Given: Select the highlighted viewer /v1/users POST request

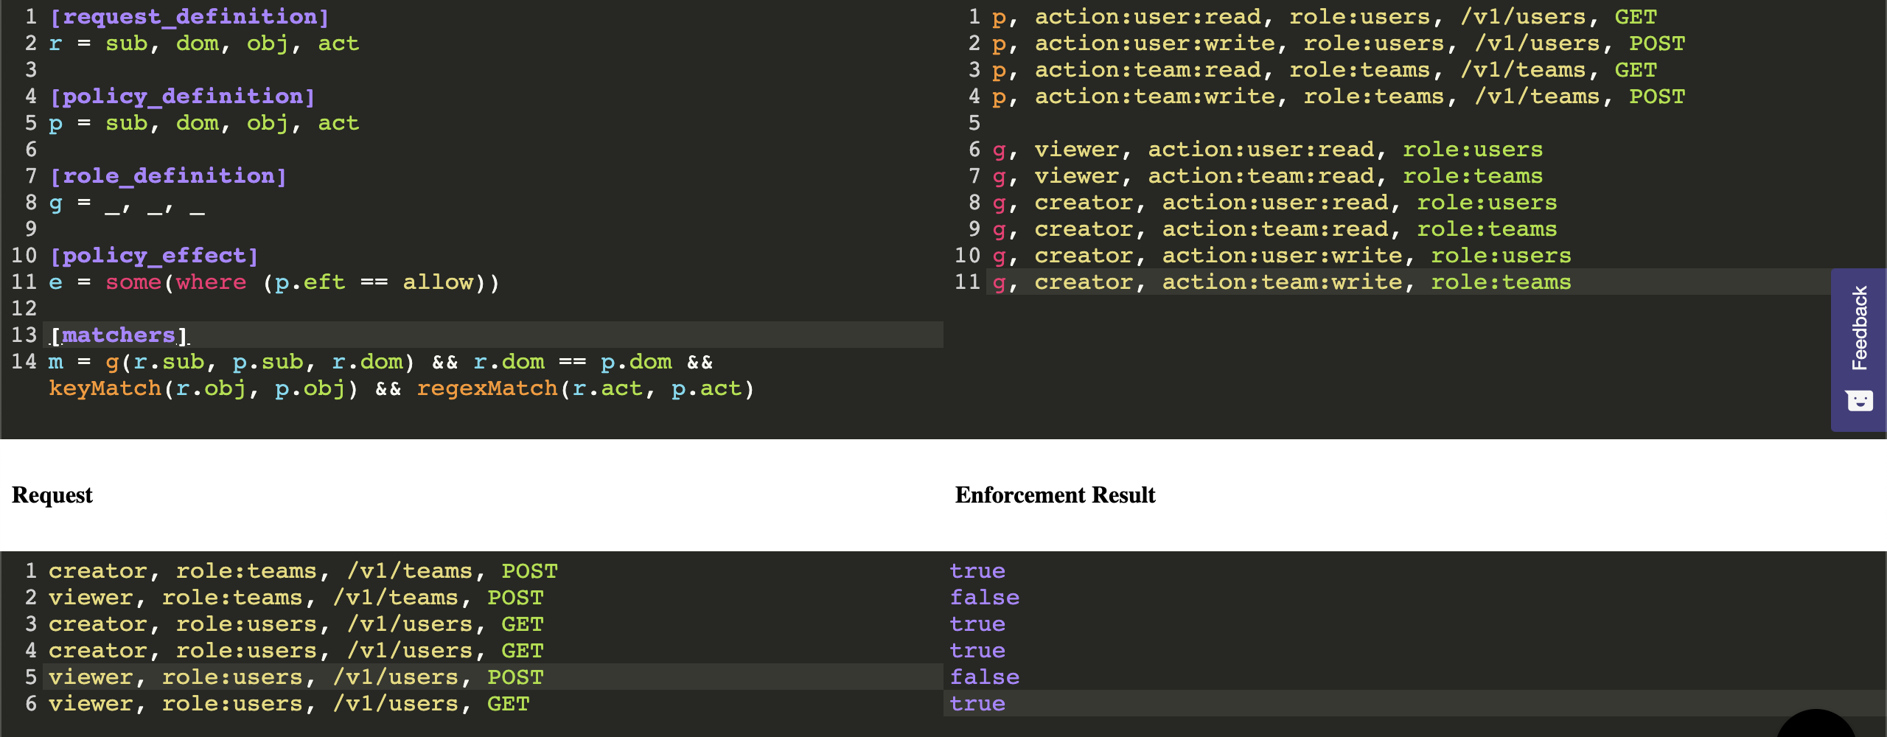Looking at the screenshot, I should (295, 677).
